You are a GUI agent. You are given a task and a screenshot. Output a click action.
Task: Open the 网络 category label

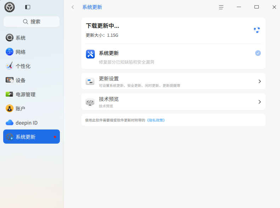[21, 52]
